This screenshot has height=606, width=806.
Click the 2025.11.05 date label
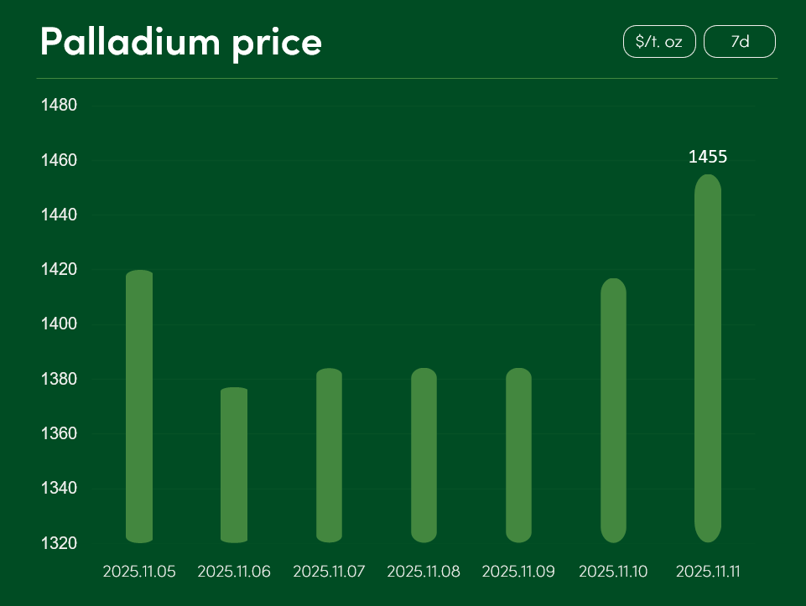[x=139, y=572]
